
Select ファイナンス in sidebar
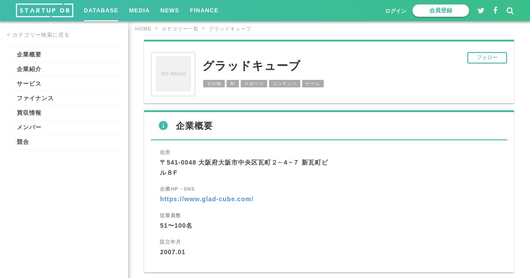[64, 98]
